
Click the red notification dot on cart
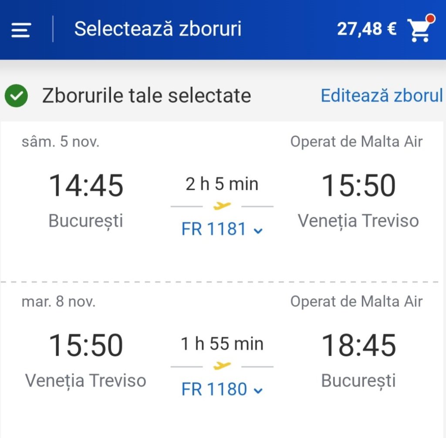431,19
